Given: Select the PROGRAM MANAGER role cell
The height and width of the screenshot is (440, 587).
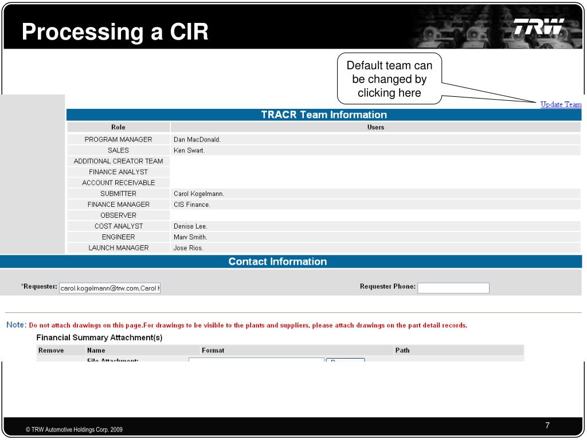Looking at the screenshot, I should (118, 140).
